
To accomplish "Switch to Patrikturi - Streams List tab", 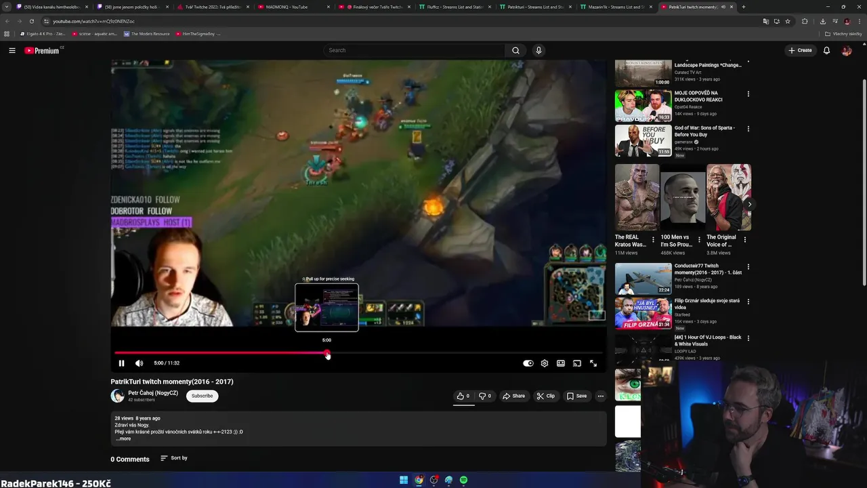I will click(535, 7).
